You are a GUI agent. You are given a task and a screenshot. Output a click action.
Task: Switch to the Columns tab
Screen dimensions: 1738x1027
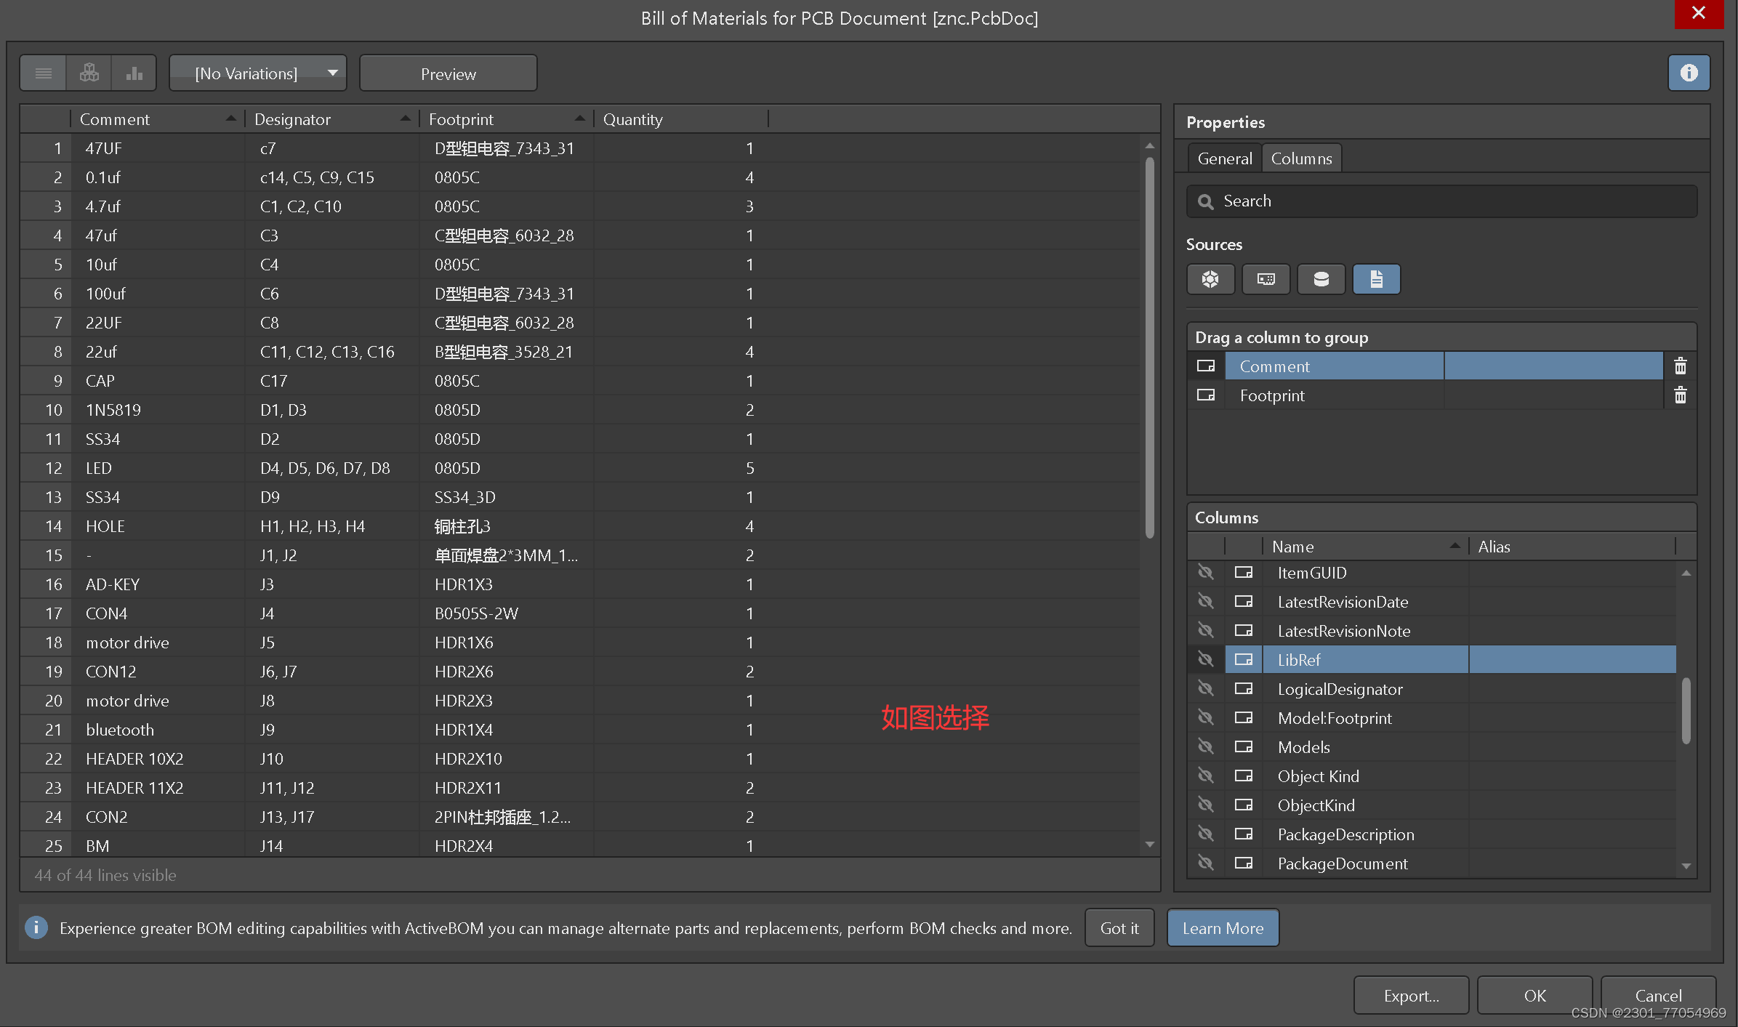click(1301, 158)
